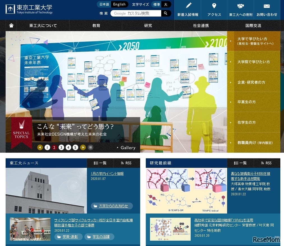Select the map pin アクセス icon
Image resolution: width=284 pixels, height=246 pixels.
coord(214,6)
